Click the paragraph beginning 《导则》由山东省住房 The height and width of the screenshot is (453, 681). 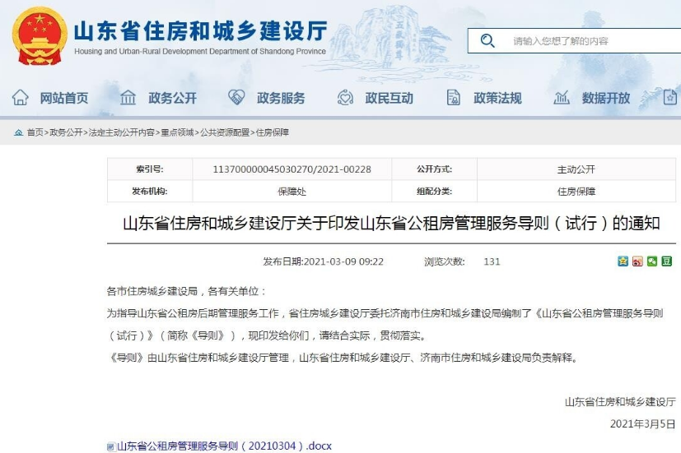pos(343,358)
